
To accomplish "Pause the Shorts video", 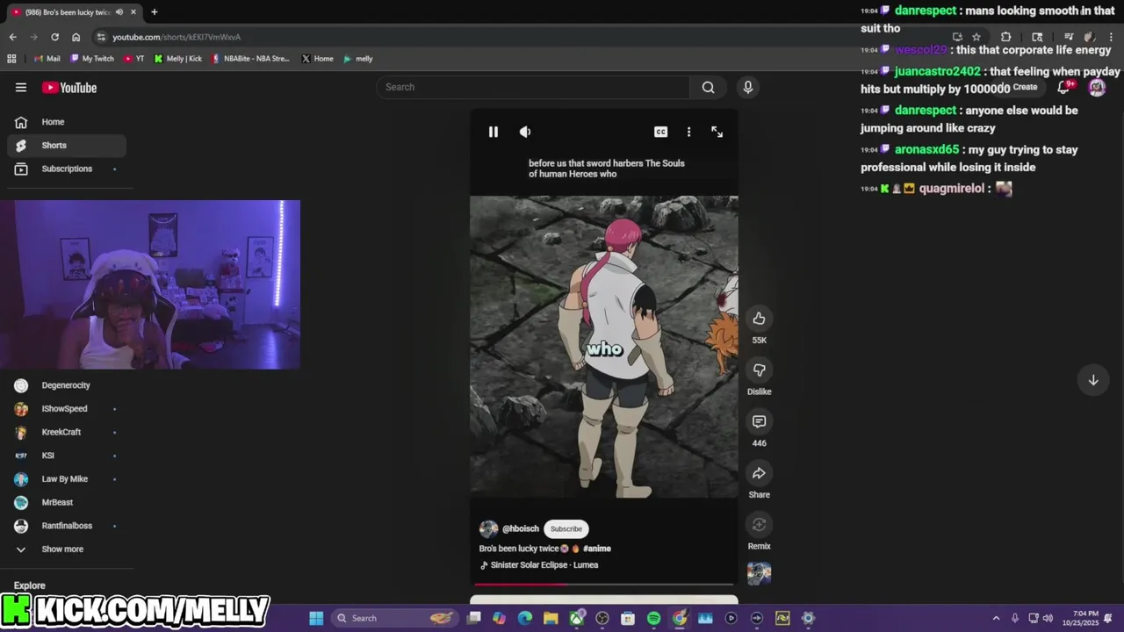I will tap(494, 132).
